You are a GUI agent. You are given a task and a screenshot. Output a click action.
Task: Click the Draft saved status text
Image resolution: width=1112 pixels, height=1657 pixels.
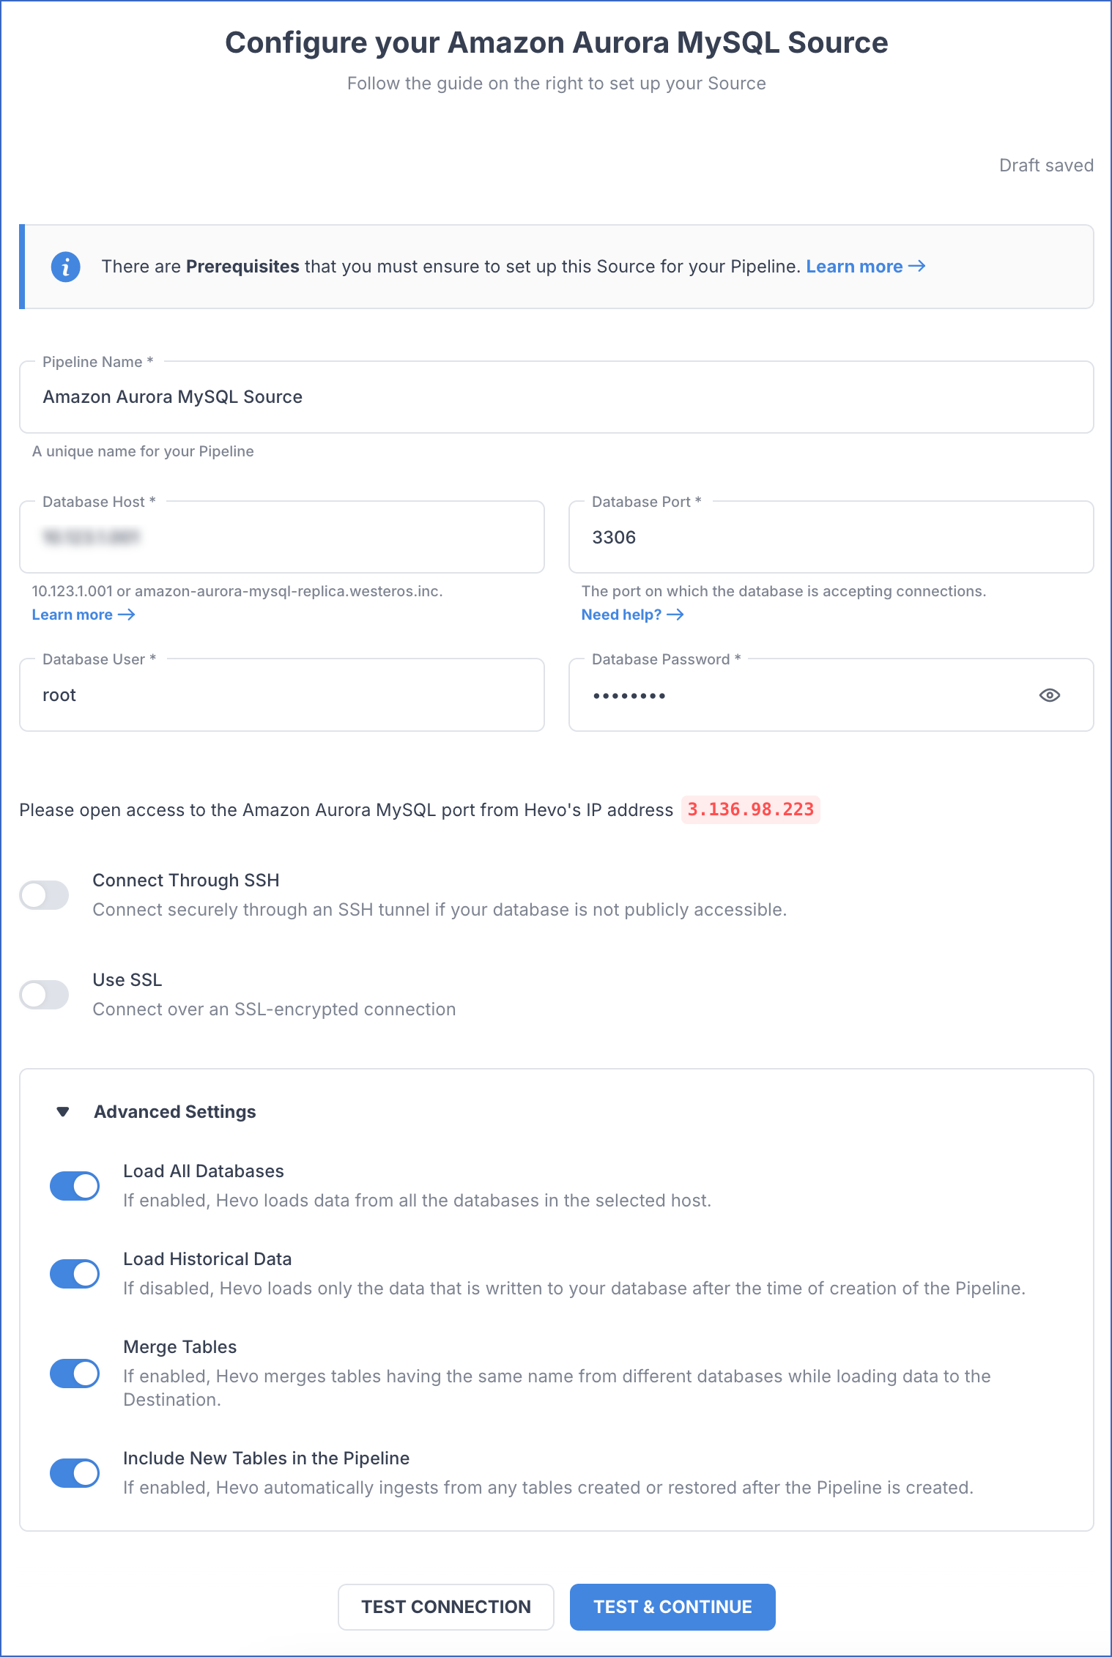pyautogui.click(x=1046, y=166)
